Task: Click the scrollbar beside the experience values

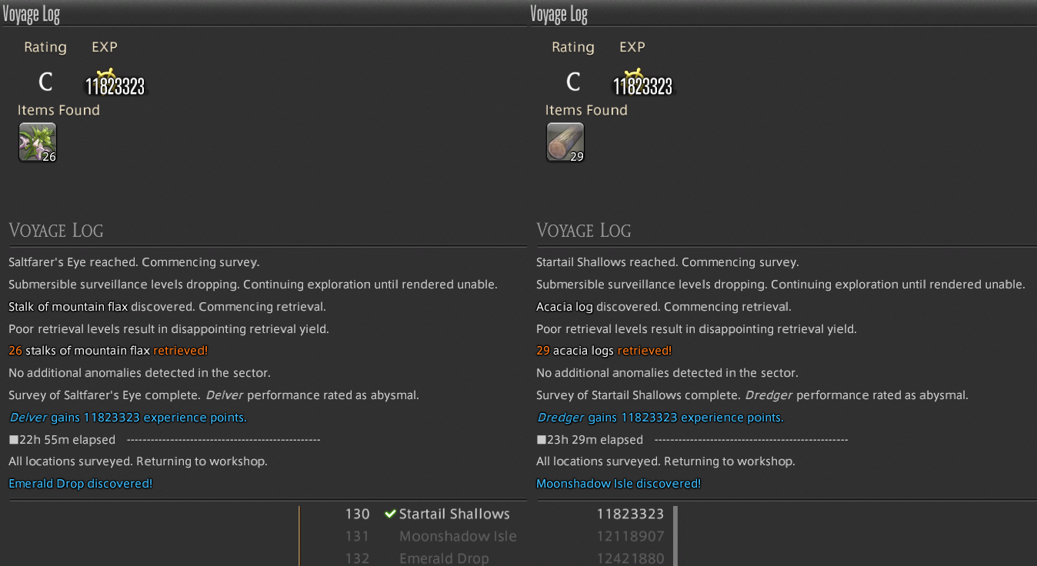Action: pyautogui.click(x=675, y=535)
